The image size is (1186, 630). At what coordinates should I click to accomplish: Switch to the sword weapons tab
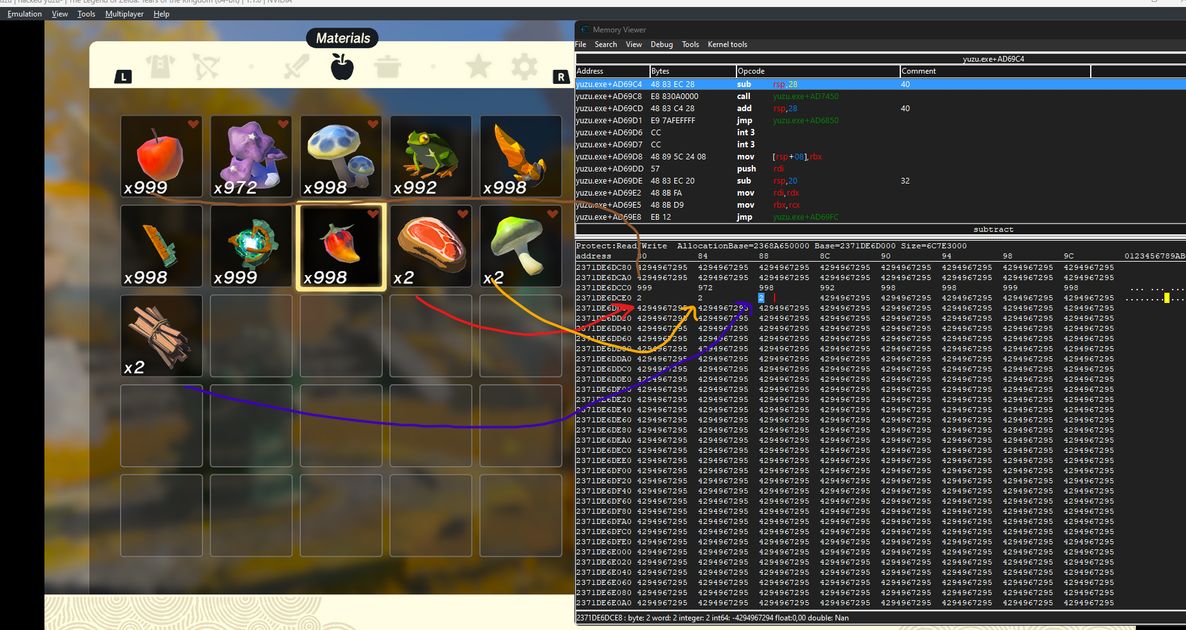tap(296, 66)
